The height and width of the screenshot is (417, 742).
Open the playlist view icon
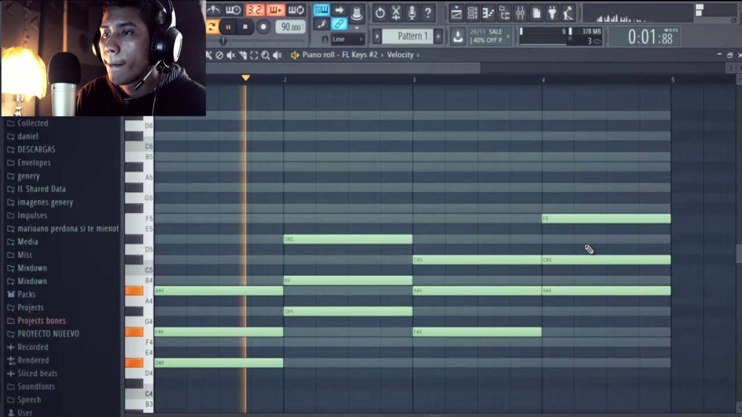(x=456, y=12)
